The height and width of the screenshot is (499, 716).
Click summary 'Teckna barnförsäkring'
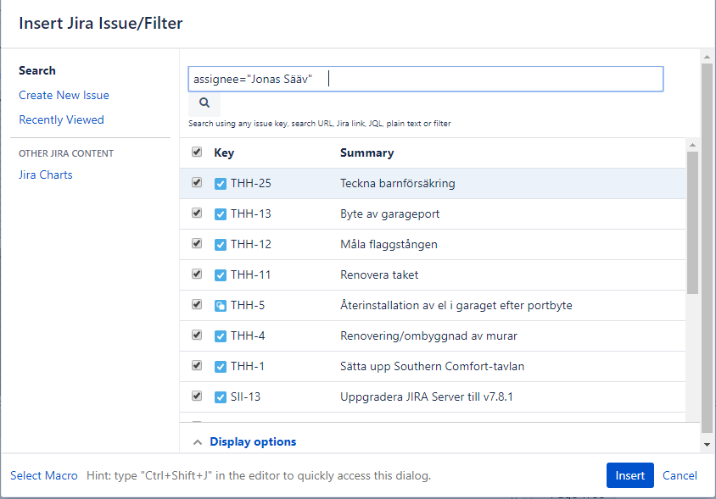397,183
